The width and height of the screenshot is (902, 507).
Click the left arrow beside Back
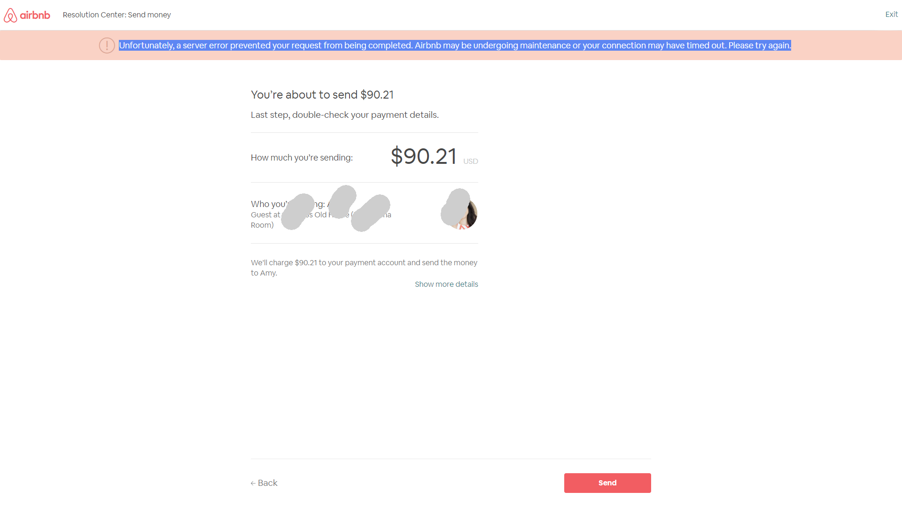[x=253, y=483]
